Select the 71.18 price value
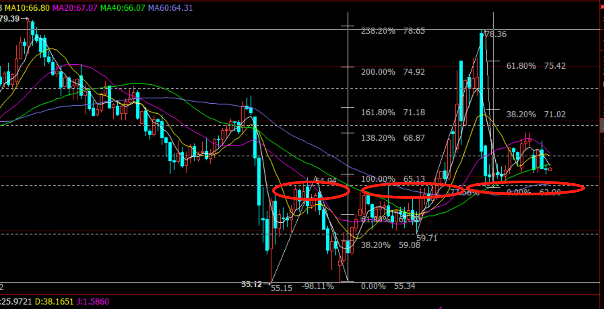The image size is (604, 309). coord(414,112)
